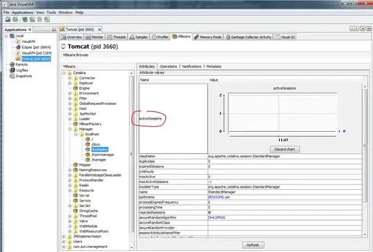Switch to the Threads tab
This screenshot has width=373, height=252.
click(117, 37)
